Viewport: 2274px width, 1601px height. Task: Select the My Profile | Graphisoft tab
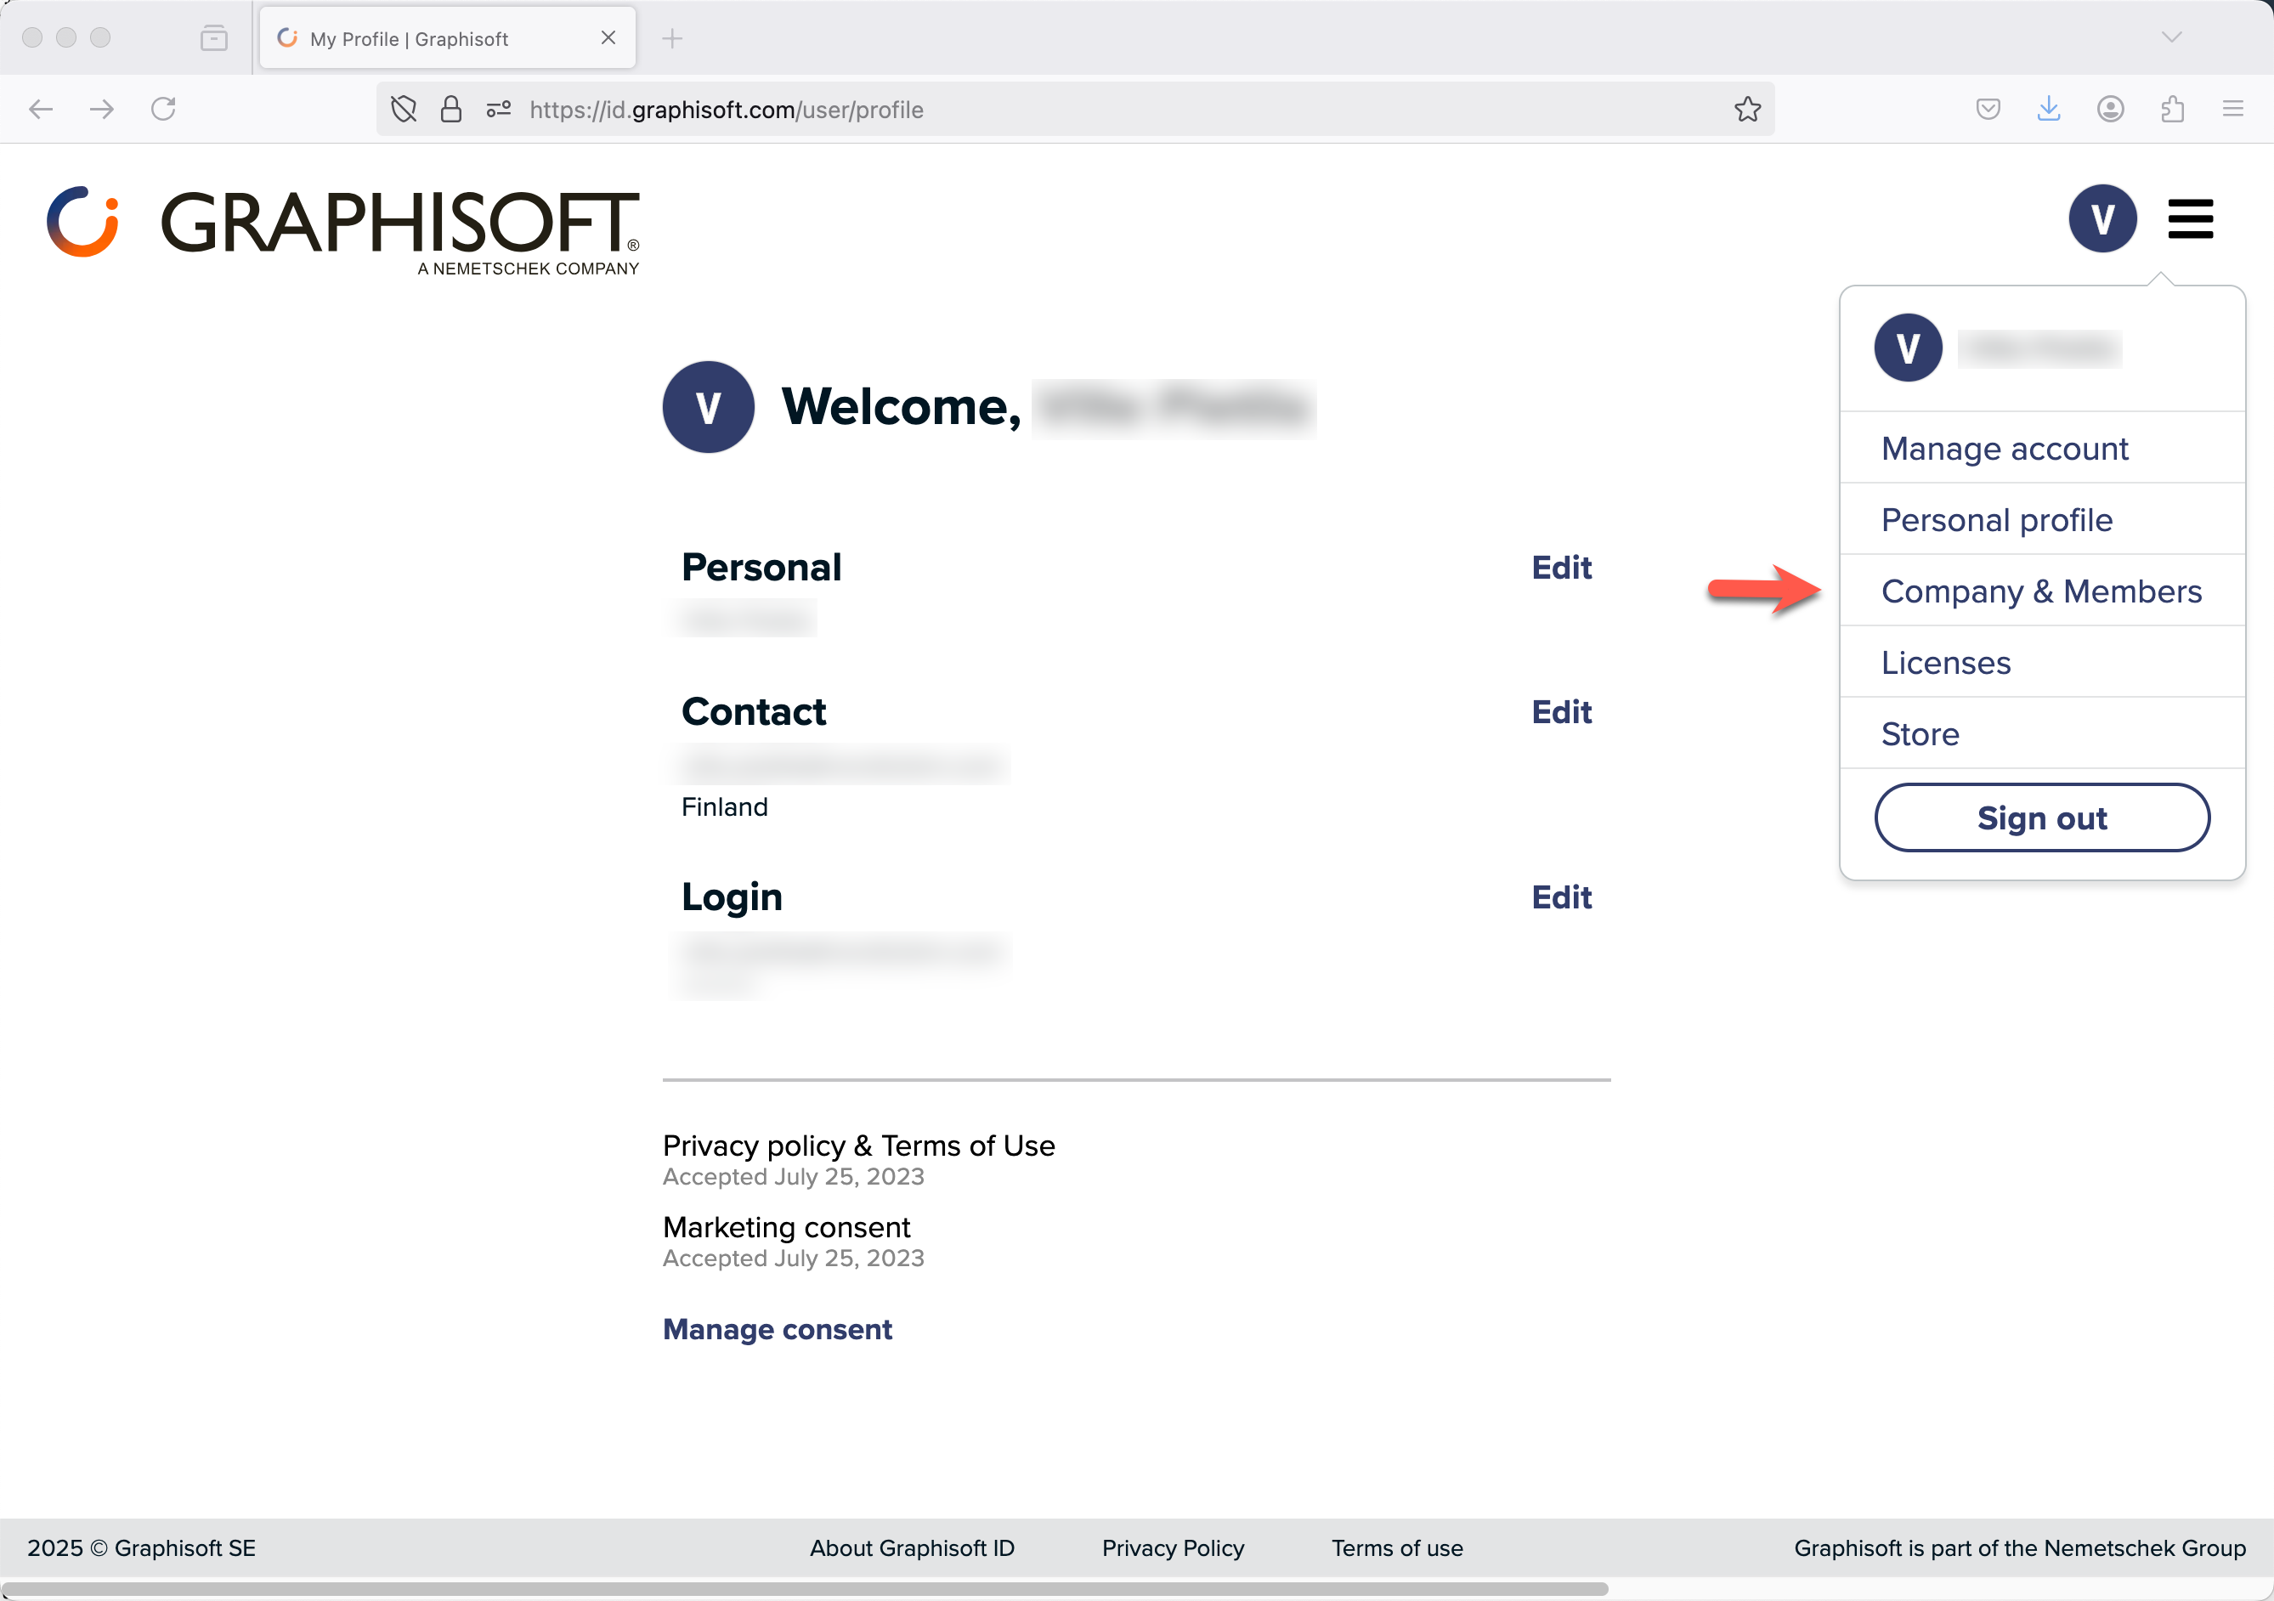click(448, 38)
